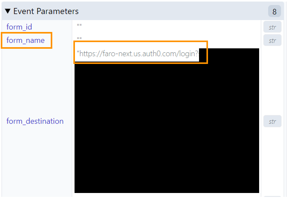Select the form_id parameter name
The height and width of the screenshot is (200, 288).
tap(19, 27)
